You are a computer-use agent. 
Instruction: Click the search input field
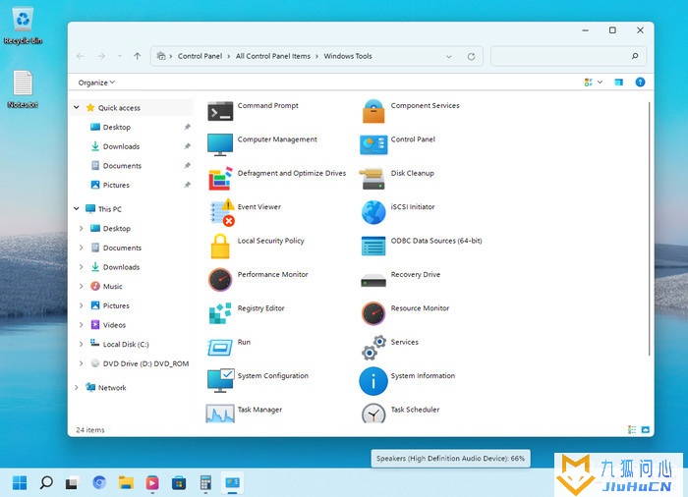(568, 56)
